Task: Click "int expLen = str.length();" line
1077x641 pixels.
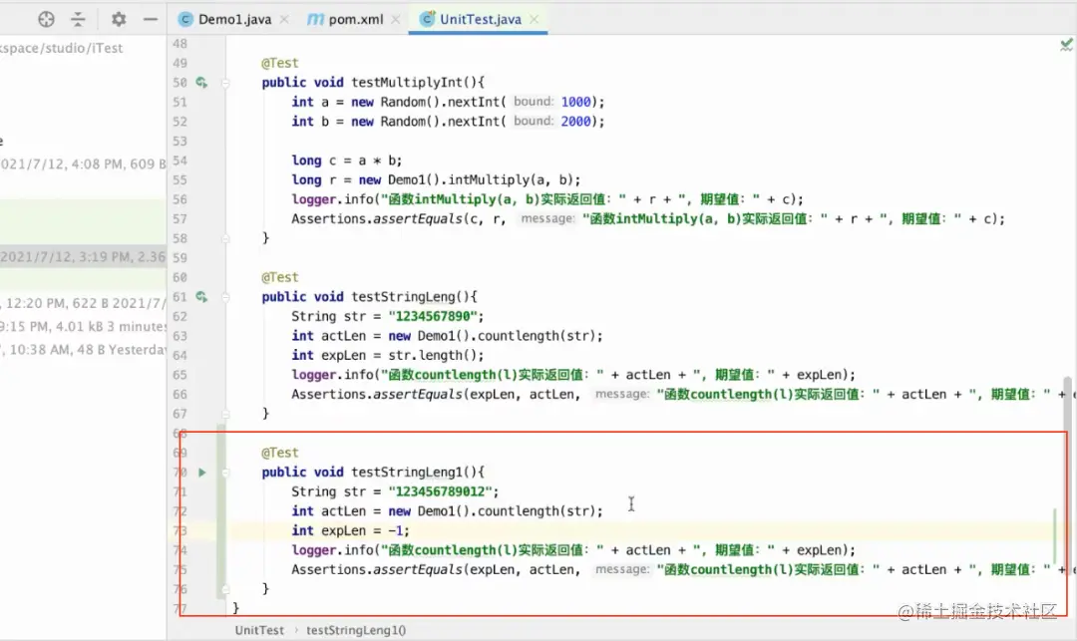Action: (x=387, y=356)
